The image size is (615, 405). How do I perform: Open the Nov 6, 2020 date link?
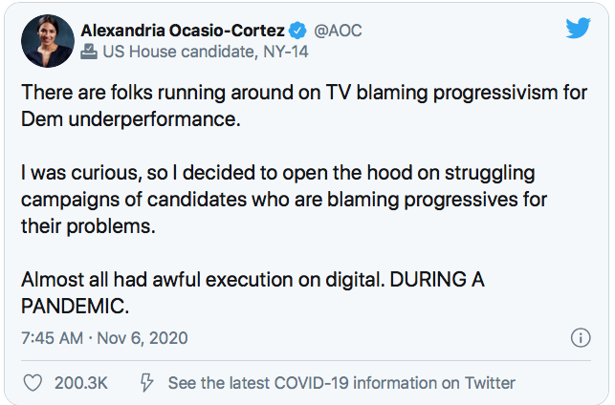tap(143, 338)
